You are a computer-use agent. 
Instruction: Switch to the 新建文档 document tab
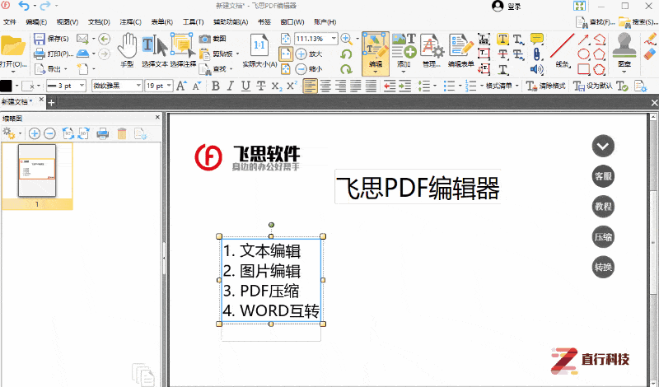[x=16, y=102]
